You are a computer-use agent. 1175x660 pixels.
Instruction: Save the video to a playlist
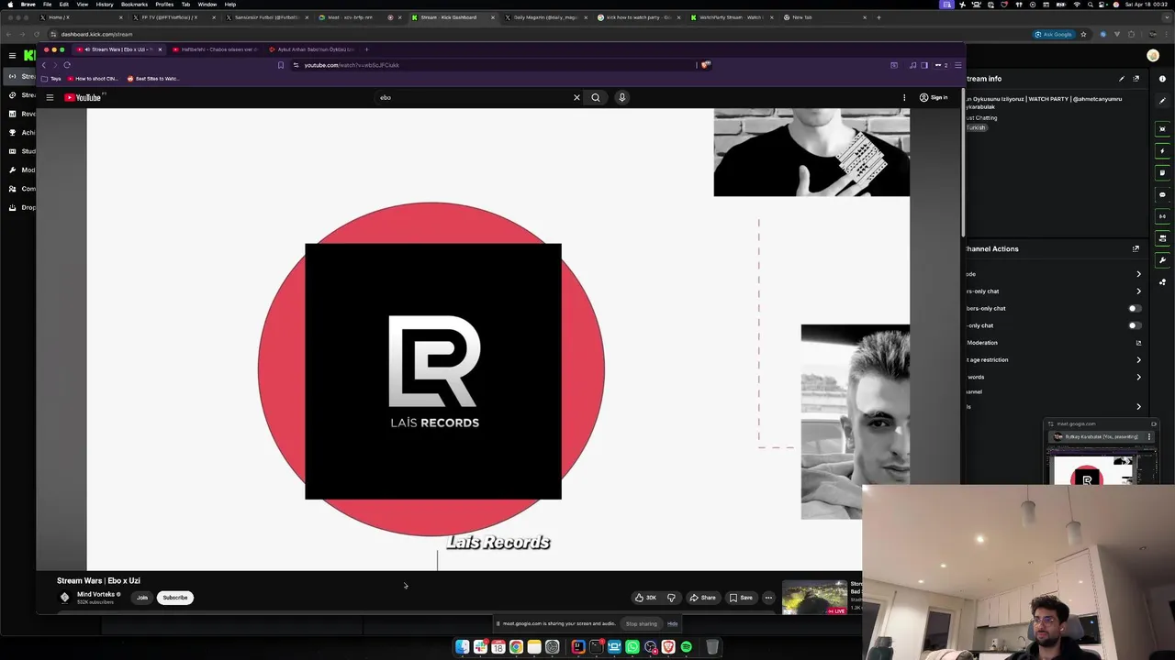[x=741, y=598]
